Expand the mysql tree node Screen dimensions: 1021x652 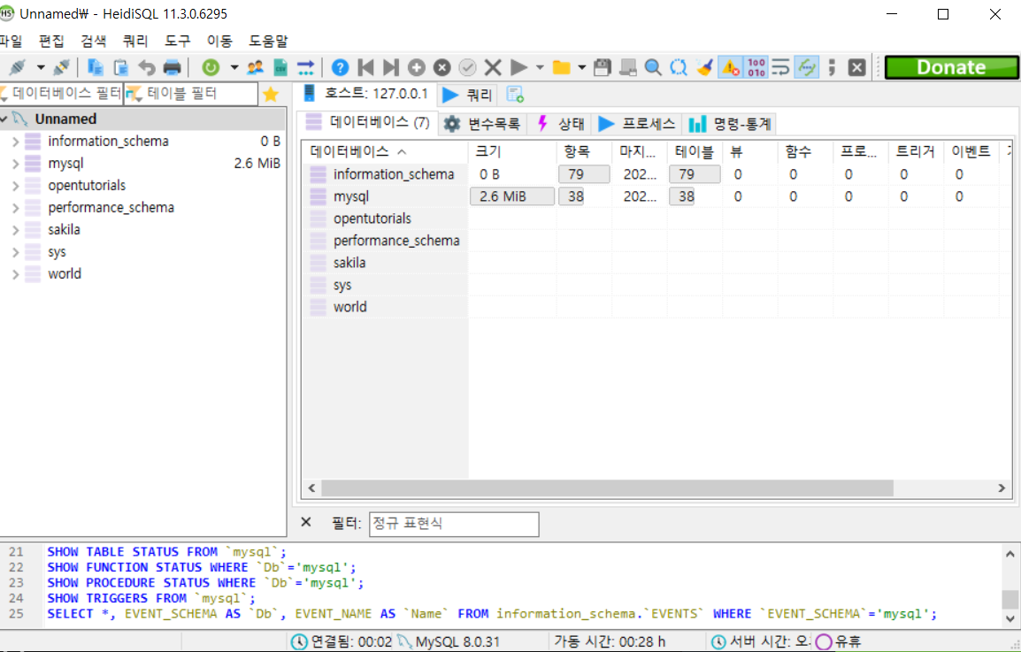(16, 164)
